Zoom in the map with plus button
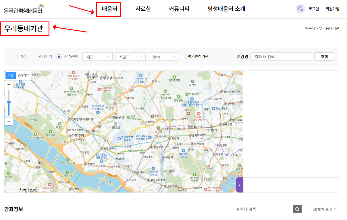Viewport: 347px width, 220px height. (x=9, y=85)
